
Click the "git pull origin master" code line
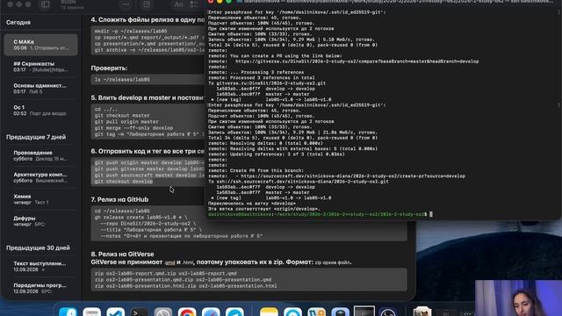point(126,121)
